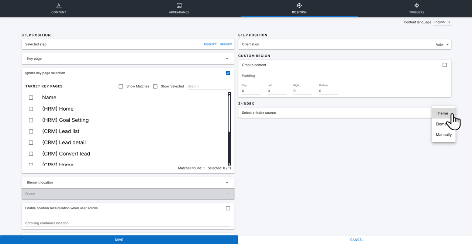Expand the Key page section

click(227, 59)
